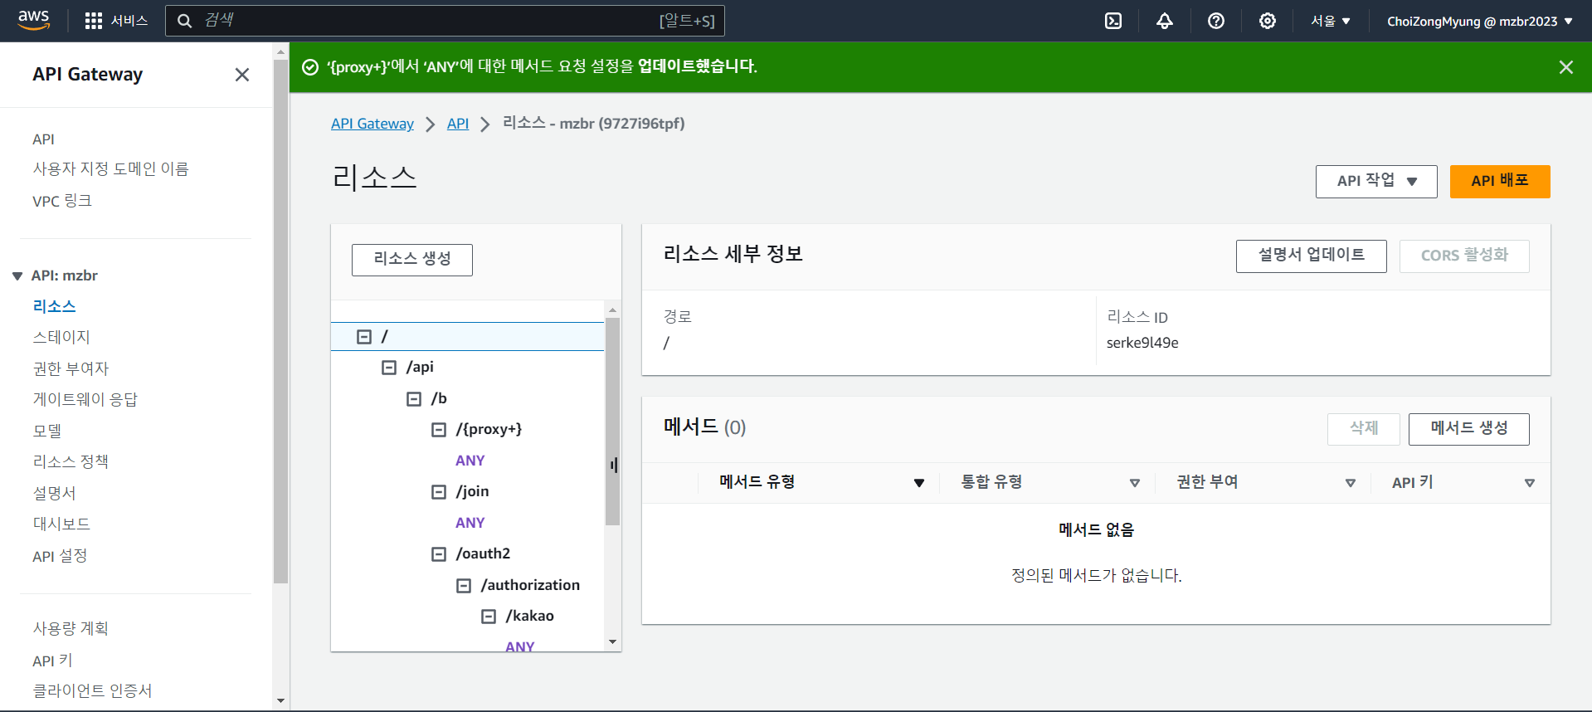This screenshot has width=1592, height=712.
Task: Open API 설정 in the sidebar
Action: coord(60,556)
